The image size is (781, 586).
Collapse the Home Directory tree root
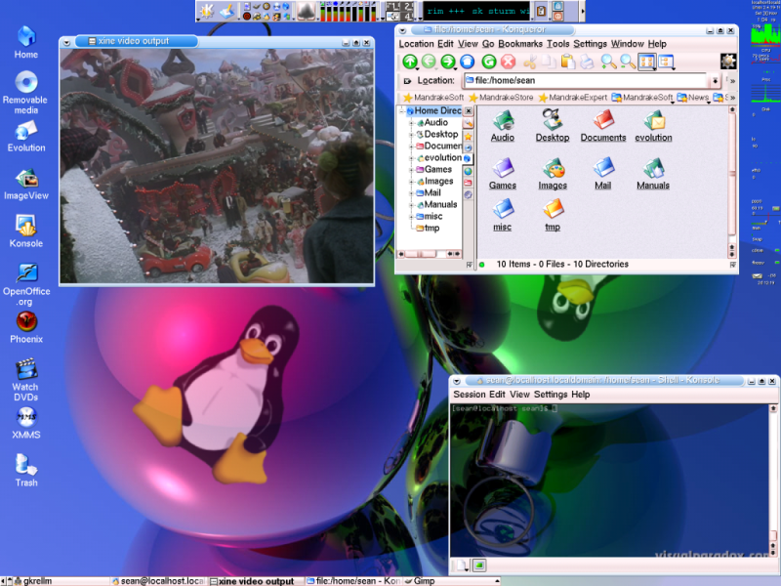click(x=402, y=111)
